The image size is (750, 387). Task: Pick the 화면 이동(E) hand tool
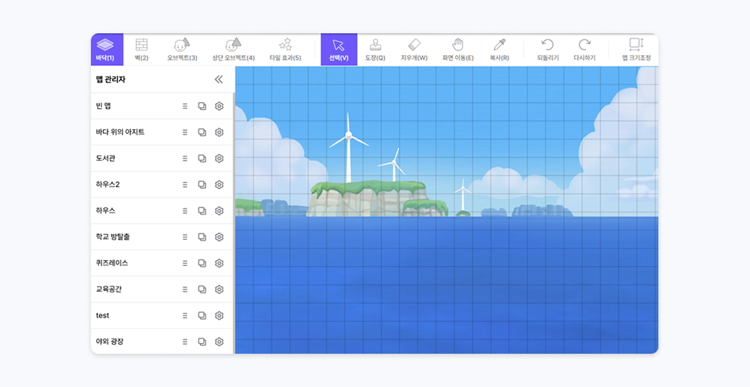tap(458, 50)
